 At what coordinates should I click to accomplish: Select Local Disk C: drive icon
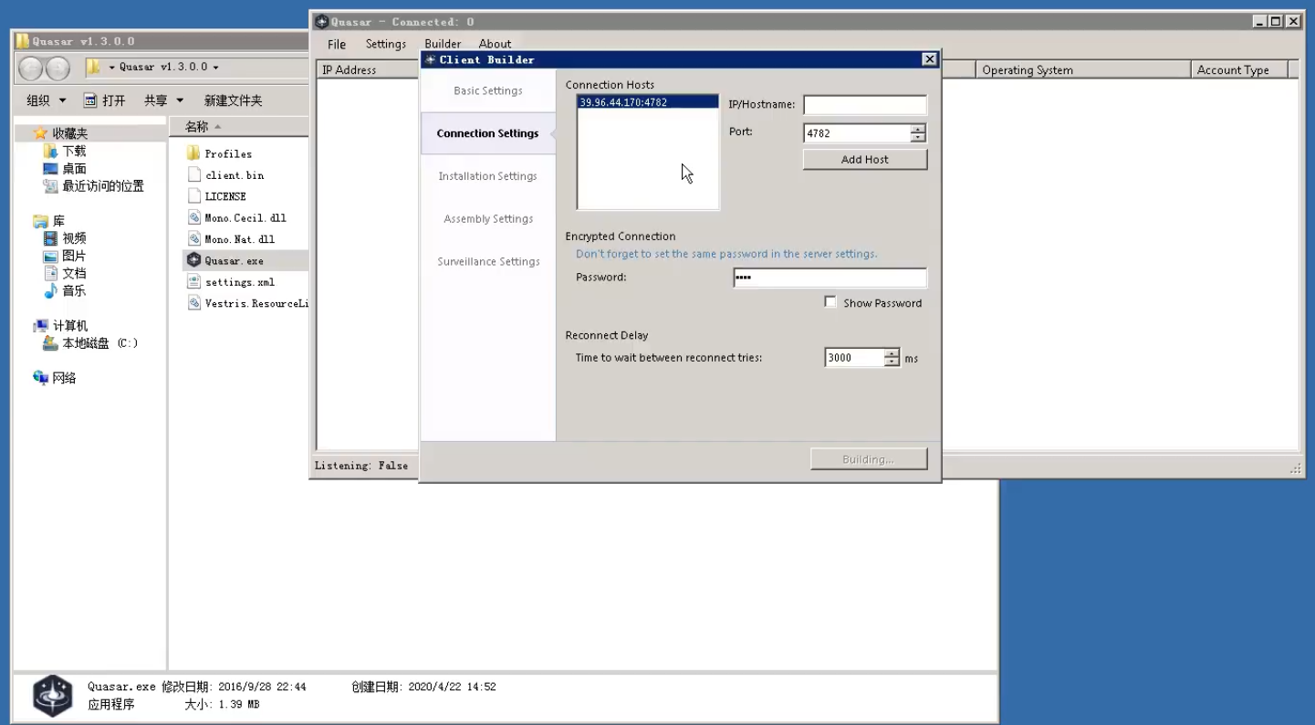click(51, 343)
